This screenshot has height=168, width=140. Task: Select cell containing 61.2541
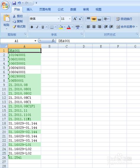24,157
